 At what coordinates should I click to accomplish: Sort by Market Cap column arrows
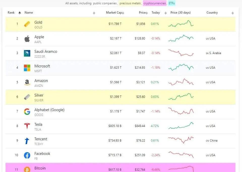point(123,13)
